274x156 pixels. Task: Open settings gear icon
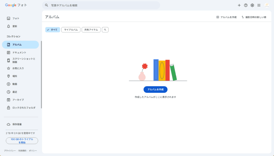point(252,5)
